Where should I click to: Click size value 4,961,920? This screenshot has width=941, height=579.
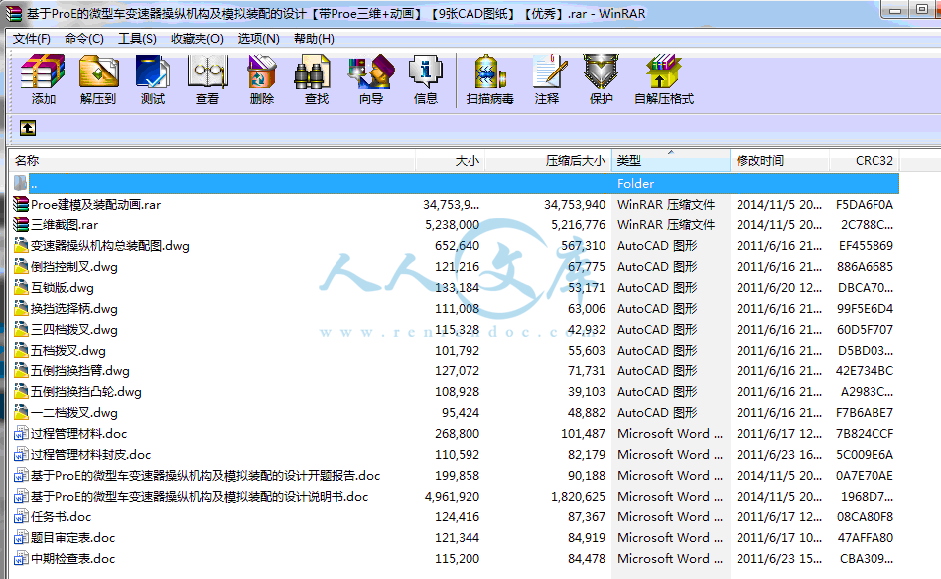pos(452,497)
